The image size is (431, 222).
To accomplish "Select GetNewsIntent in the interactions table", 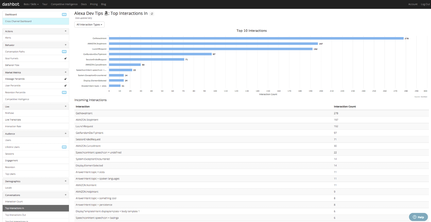I will (x=252, y=113).
